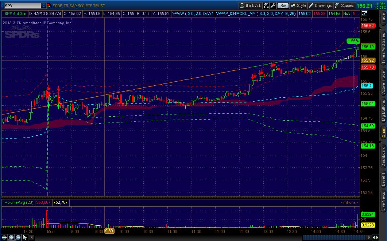Viewport: 387px width, 241px height.
Task: Open the Times And Sales side tab
Action: point(383,48)
